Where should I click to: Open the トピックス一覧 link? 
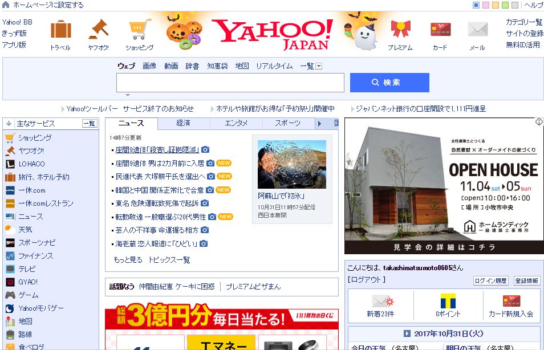coord(169,260)
